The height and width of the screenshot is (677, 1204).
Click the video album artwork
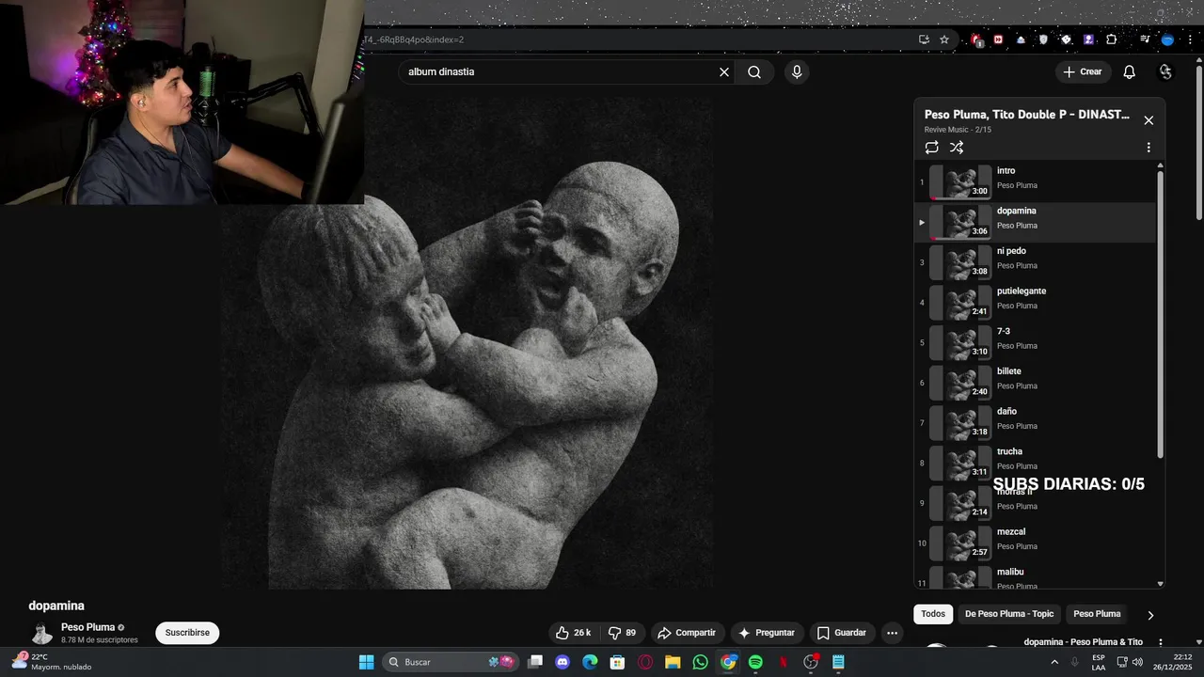click(467, 344)
